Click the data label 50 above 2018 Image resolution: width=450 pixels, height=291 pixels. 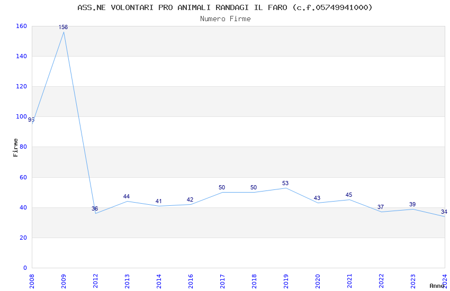pyautogui.click(x=254, y=187)
